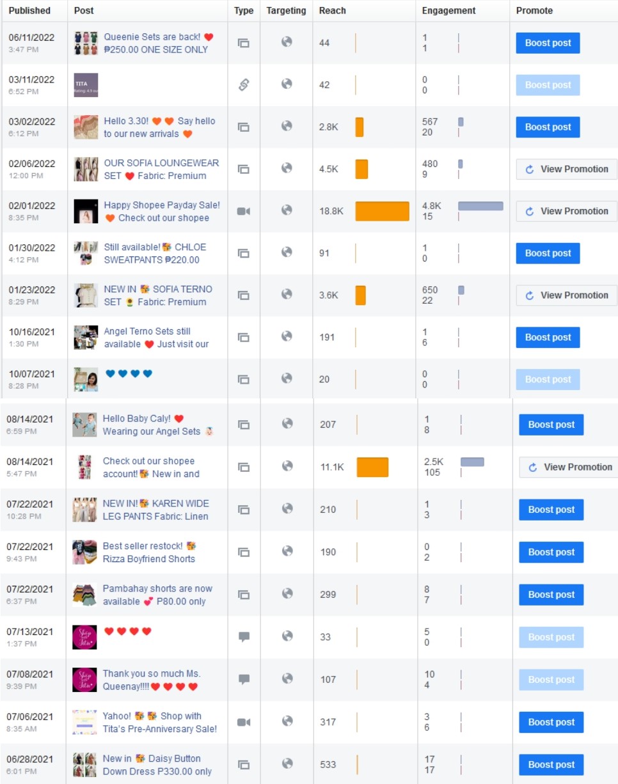Click the video type icon for Pre-Anniversary Sale post
Screen dimensions: 618x784
pyautogui.click(x=243, y=722)
